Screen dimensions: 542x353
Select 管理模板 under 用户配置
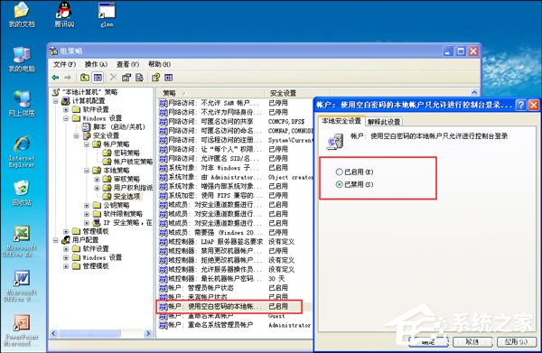pos(91,266)
